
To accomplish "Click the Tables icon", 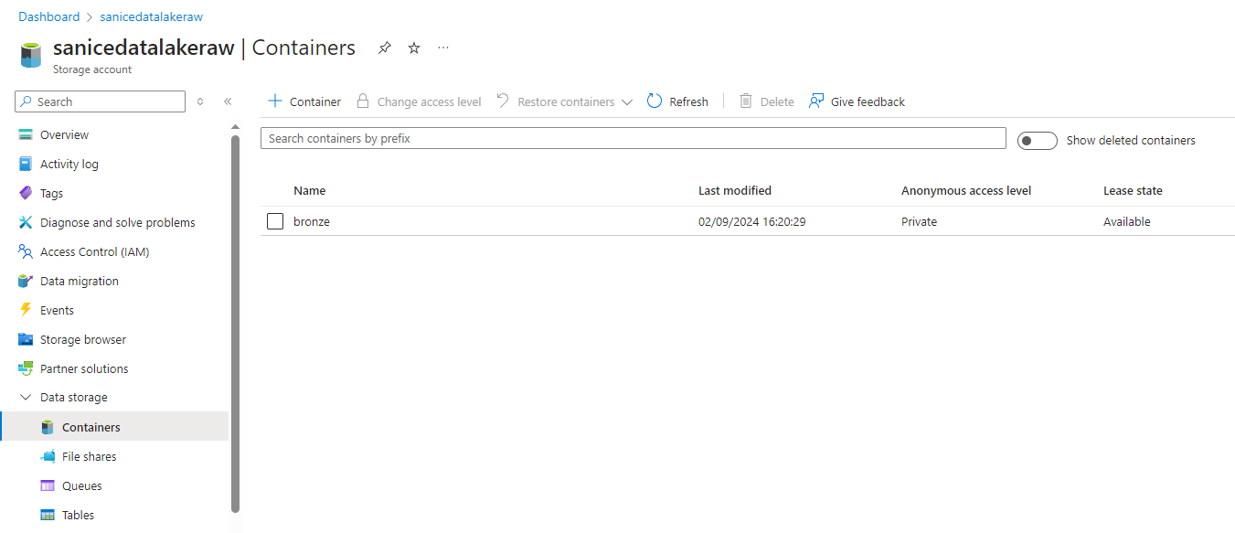I will tap(48, 515).
